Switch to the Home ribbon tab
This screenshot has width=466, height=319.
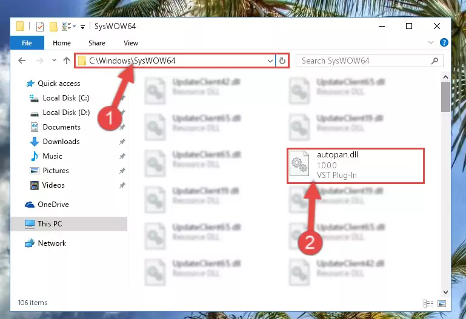[x=62, y=43]
